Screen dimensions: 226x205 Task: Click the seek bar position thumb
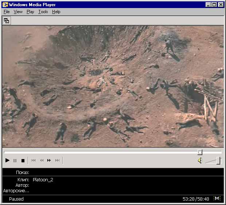coord(200,152)
